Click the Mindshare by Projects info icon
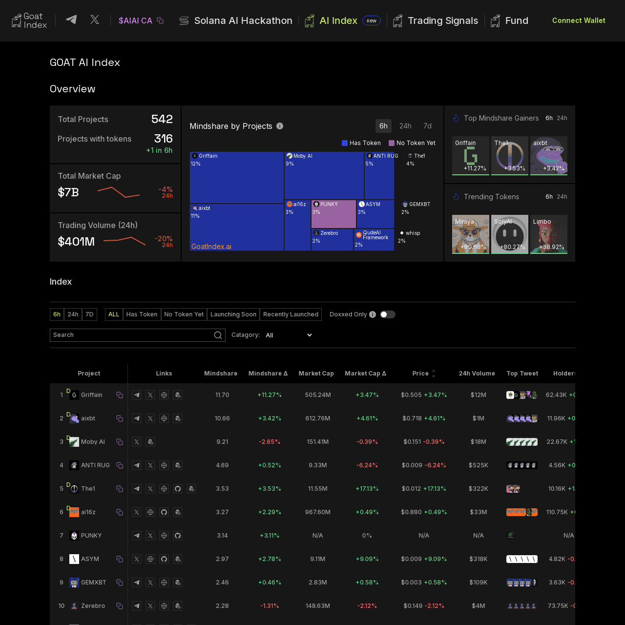Image resolution: width=625 pixels, height=625 pixels. click(x=280, y=126)
